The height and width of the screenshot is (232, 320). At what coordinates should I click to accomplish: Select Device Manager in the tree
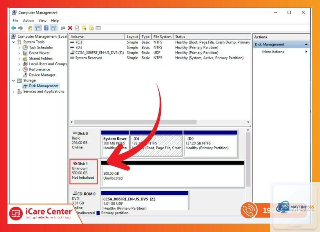pyautogui.click(x=42, y=75)
